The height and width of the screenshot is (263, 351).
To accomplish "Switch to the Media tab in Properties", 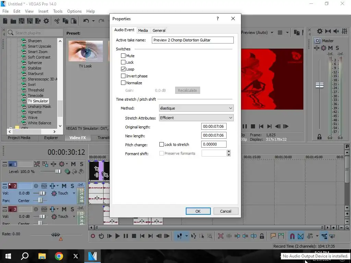I will (143, 30).
